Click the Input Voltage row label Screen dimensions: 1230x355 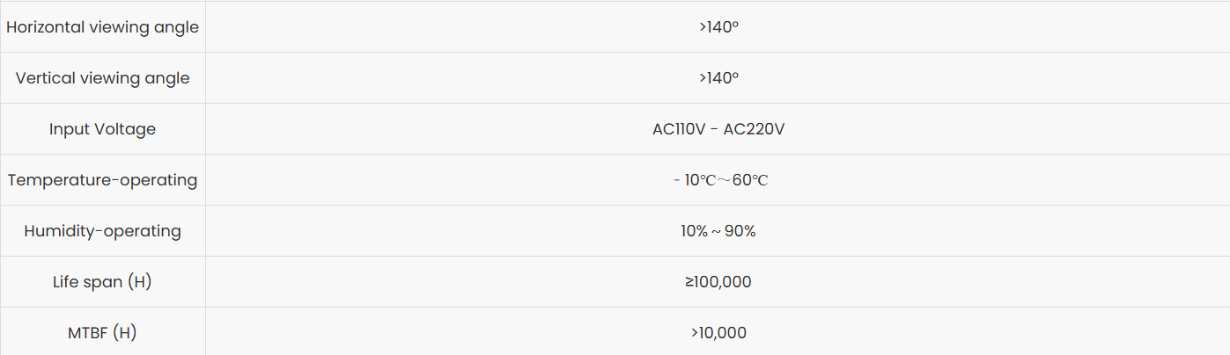coord(102,129)
